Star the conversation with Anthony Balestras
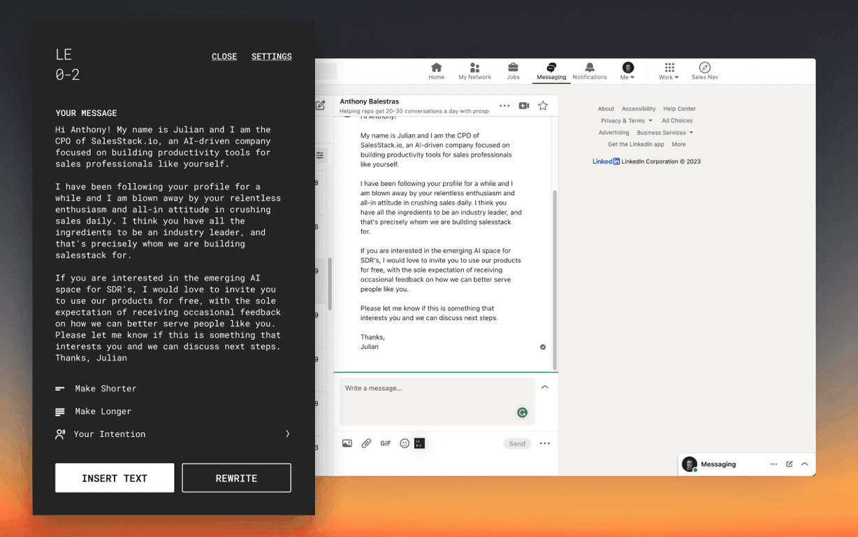This screenshot has width=858, height=537. (x=542, y=105)
